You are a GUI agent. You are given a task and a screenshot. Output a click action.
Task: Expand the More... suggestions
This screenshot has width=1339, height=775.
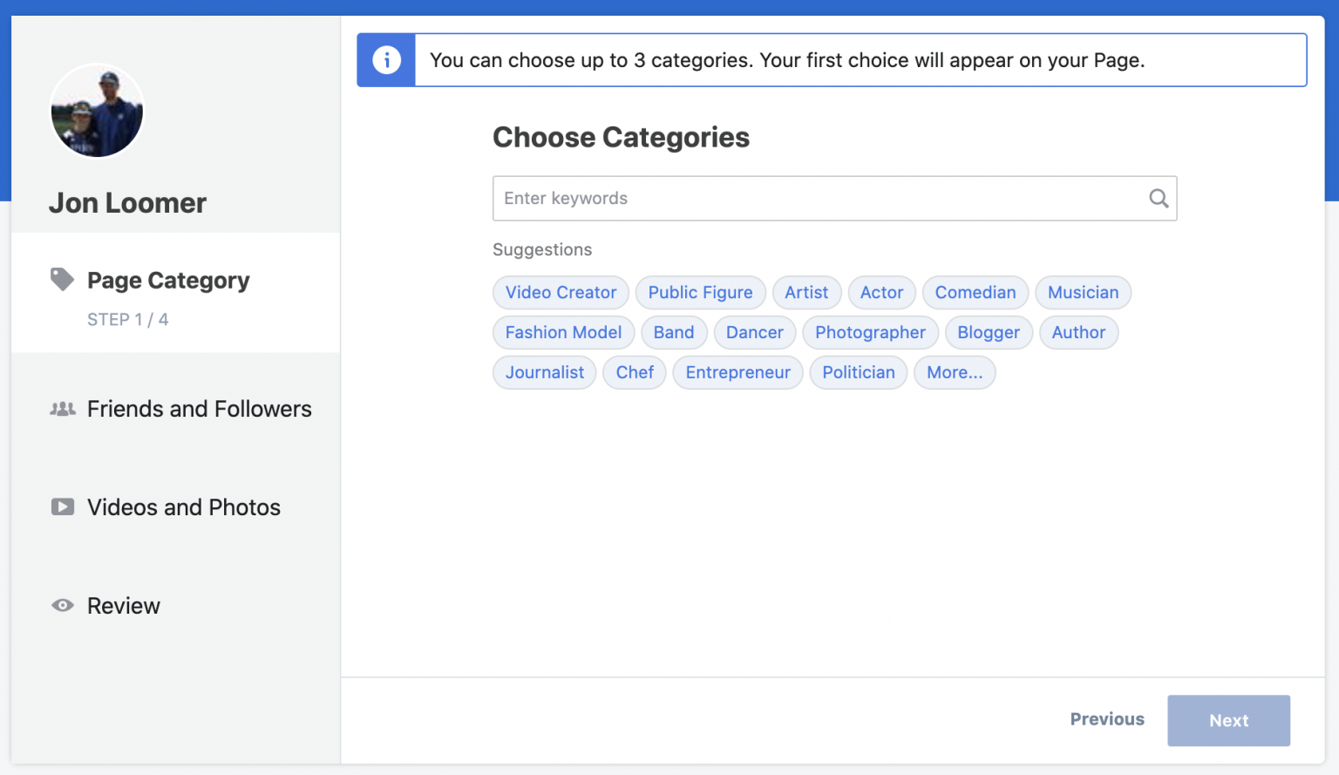click(x=955, y=373)
